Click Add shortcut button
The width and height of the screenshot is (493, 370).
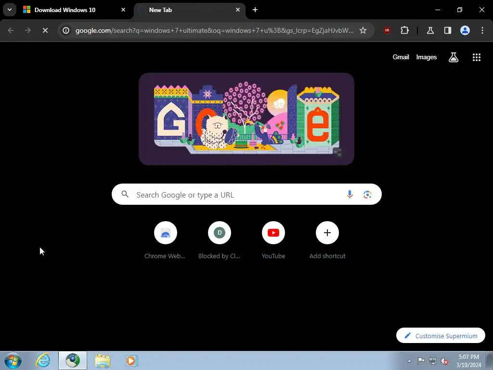(x=327, y=240)
